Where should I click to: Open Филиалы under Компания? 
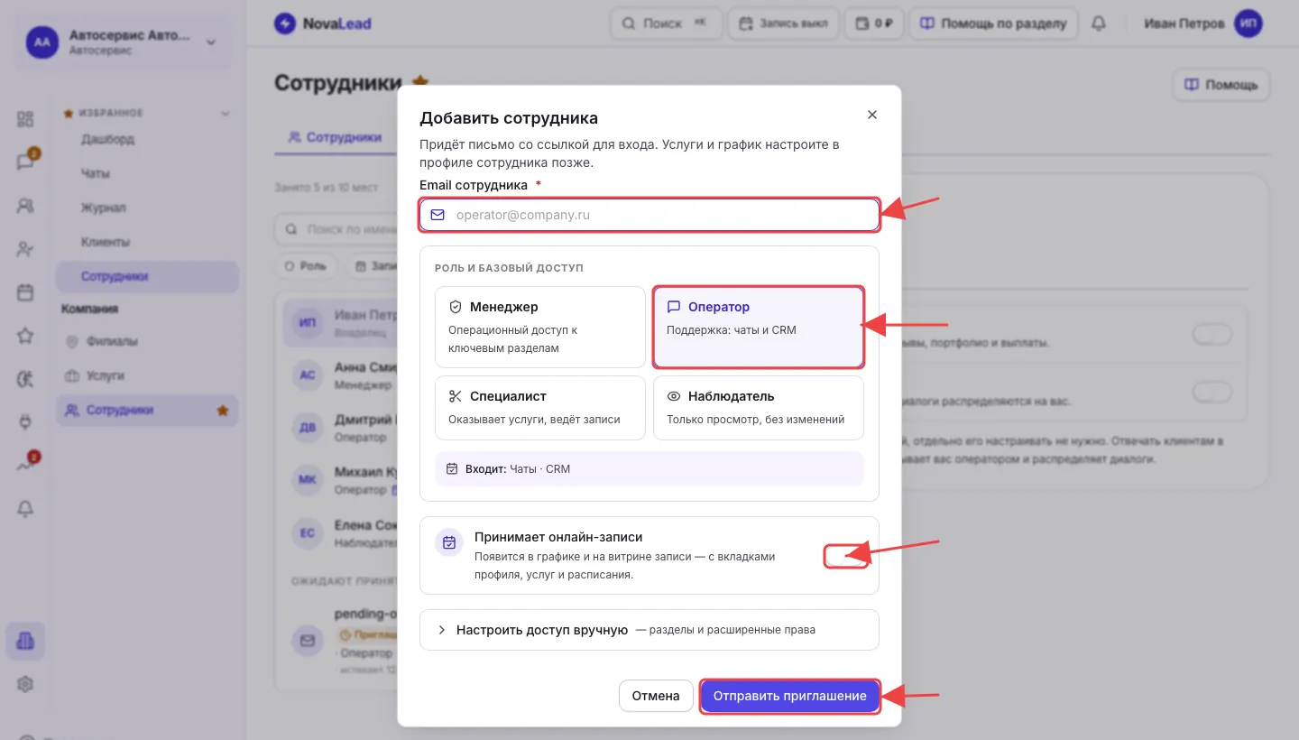147,342
